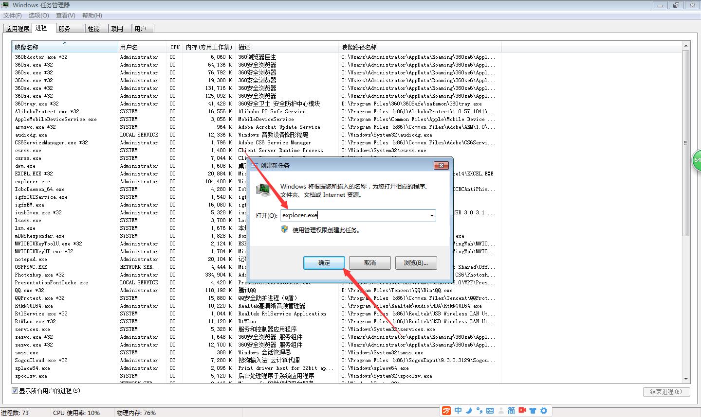Sort by 用户名 column header
701x417 pixels.
(142, 47)
